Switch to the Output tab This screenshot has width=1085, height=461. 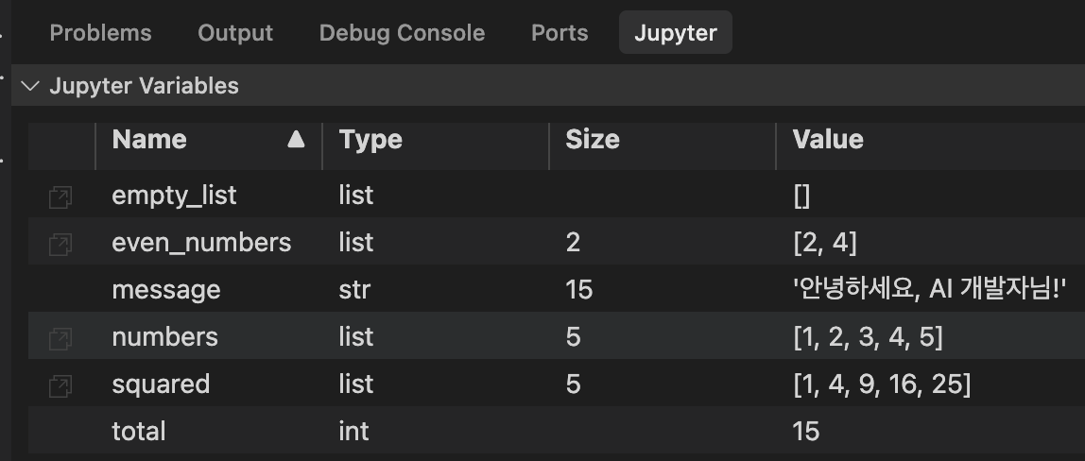coord(235,32)
